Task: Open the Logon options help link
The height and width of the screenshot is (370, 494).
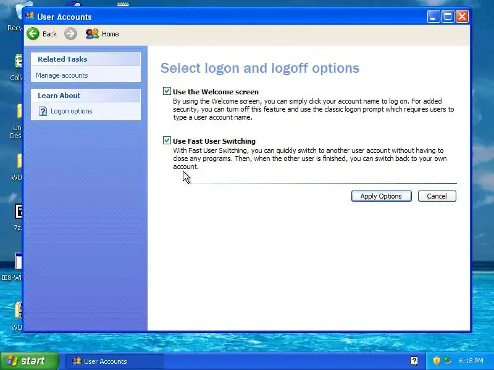Action: click(x=71, y=111)
